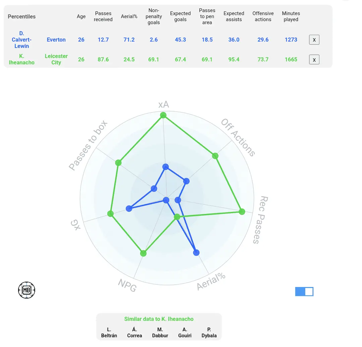Click the D. Calvert-Lewin player name
362x347 pixels.
coord(21,40)
